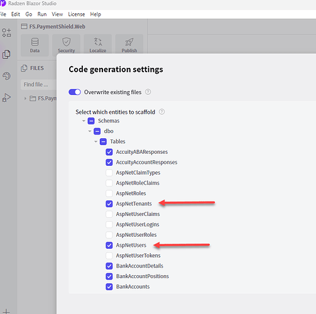
Task: Open the toolbox components sidebar icon
Action: [6, 33]
